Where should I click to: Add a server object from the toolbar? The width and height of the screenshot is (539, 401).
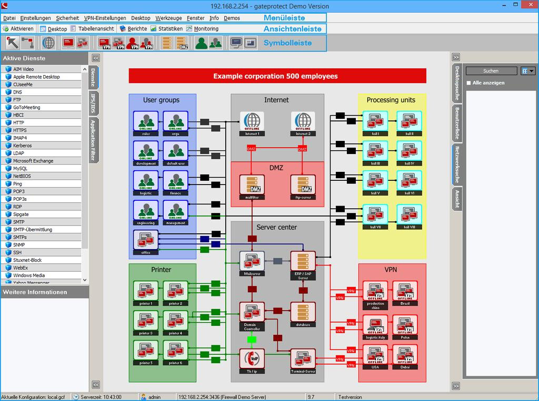[x=167, y=43]
